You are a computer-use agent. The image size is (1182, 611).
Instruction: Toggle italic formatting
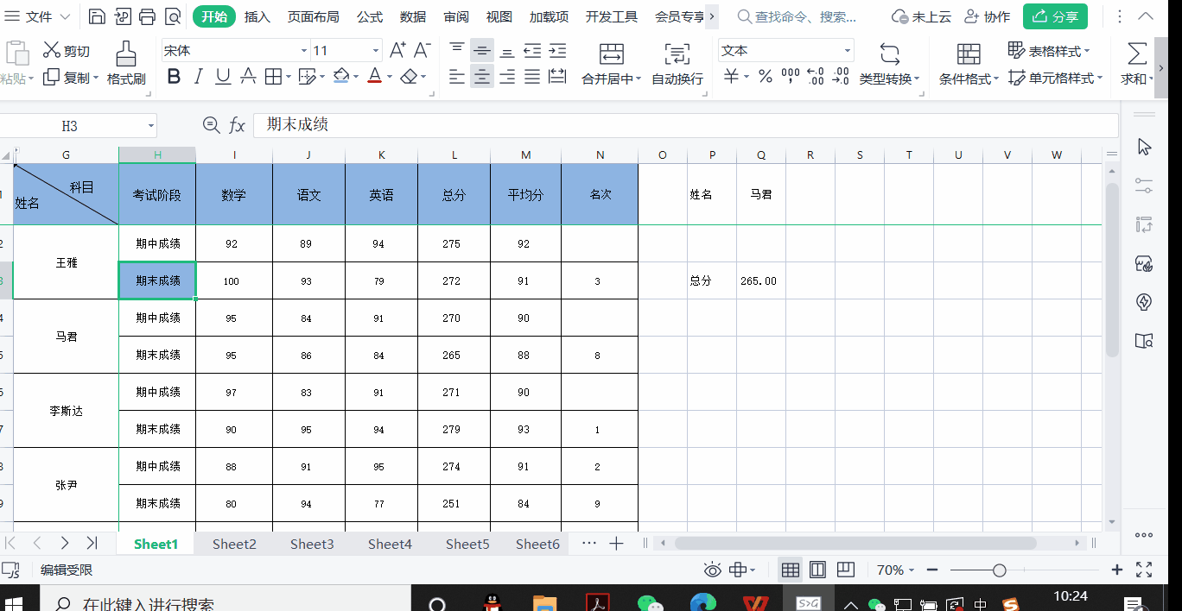click(199, 77)
